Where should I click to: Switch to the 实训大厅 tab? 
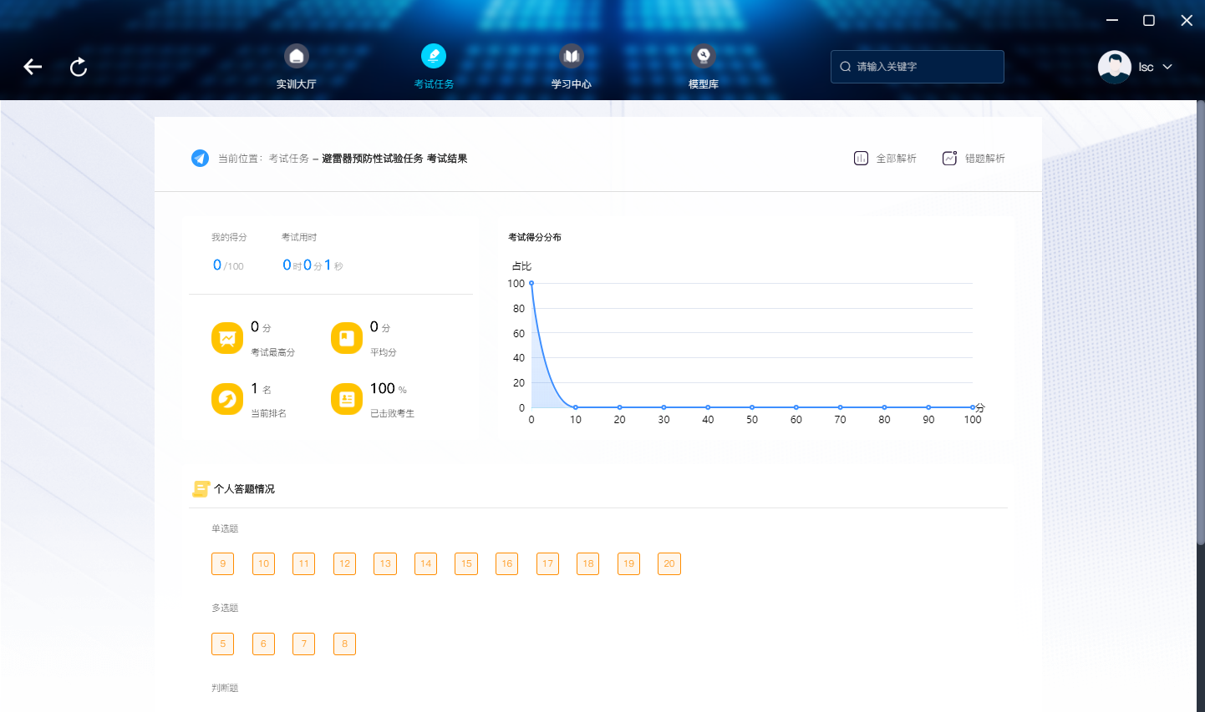click(x=296, y=84)
